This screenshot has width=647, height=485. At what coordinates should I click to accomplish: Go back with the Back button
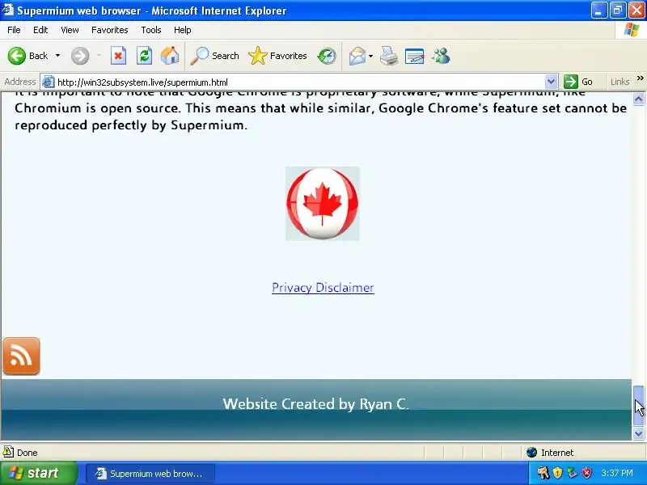(27, 56)
